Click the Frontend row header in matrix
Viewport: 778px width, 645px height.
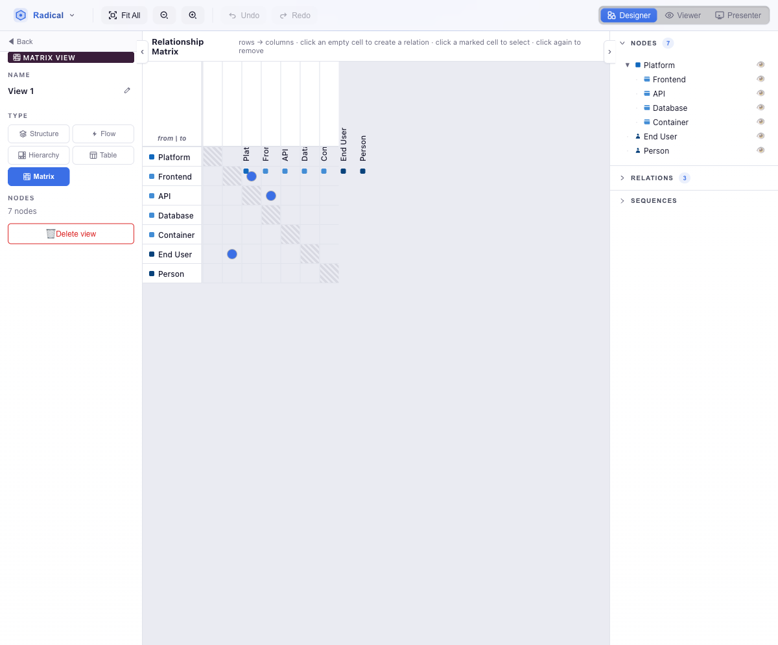click(x=172, y=176)
